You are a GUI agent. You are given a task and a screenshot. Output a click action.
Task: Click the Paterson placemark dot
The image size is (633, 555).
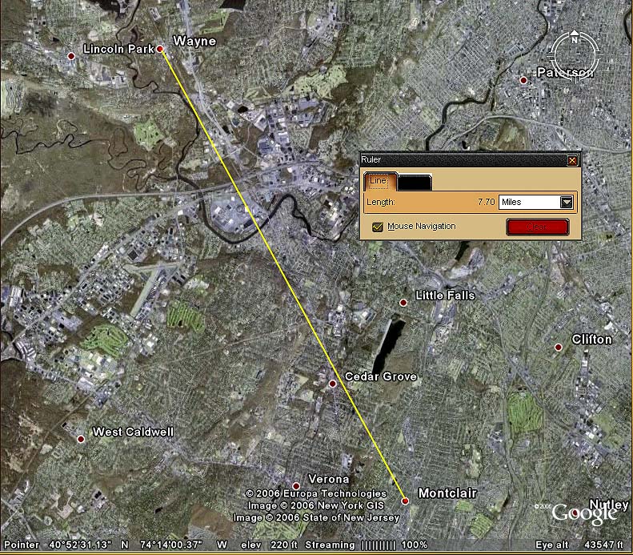[x=523, y=80]
